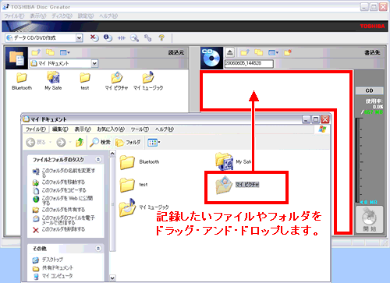This screenshot has width=390, height=283.
Task: Open the disc information icon
Action: 108,38
